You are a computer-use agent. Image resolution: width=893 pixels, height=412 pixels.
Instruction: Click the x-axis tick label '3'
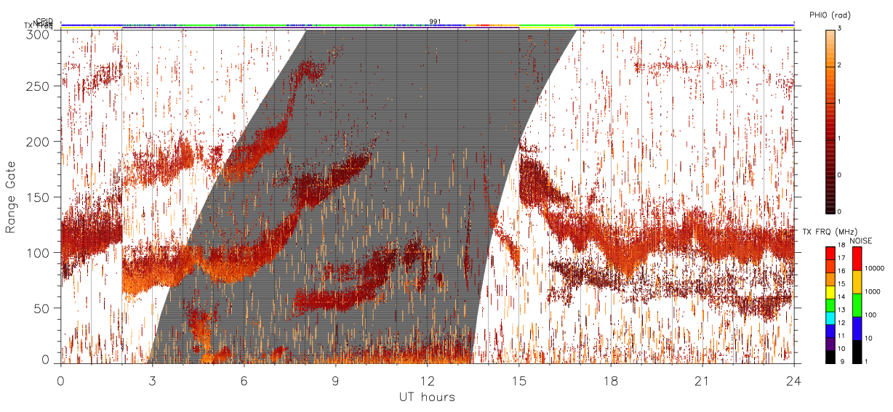click(x=152, y=380)
